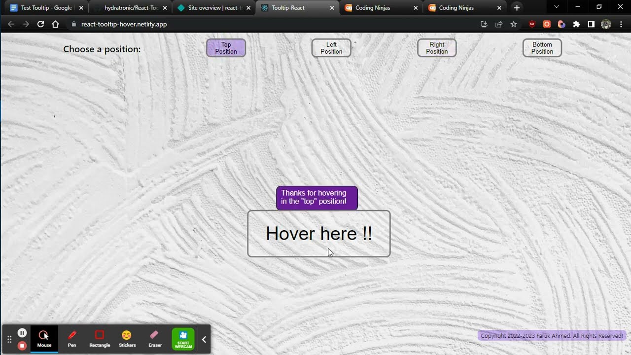The height and width of the screenshot is (355, 631).
Task: Choose the Top Position button
Action: point(226,48)
